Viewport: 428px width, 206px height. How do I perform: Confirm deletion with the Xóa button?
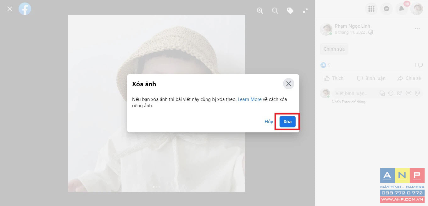click(x=287, y=122)
